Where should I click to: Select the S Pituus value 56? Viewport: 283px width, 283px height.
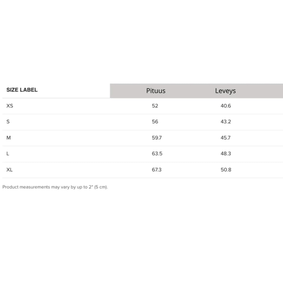155,122
